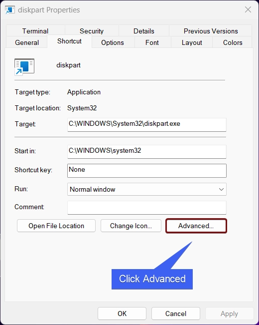This screenshot has height=325, width=259.
Task: Click the Target field with the diskpart.exe path
Action: tap(146, 125)
